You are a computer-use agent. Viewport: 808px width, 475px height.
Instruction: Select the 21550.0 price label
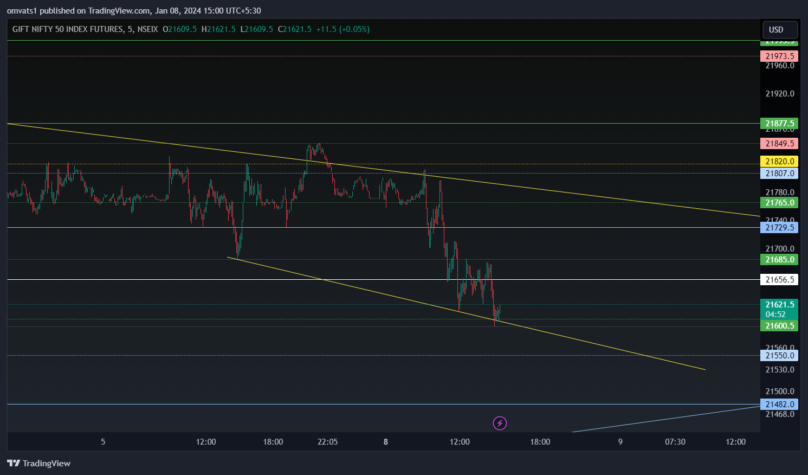pyautogui.click(x=779, y=356)
